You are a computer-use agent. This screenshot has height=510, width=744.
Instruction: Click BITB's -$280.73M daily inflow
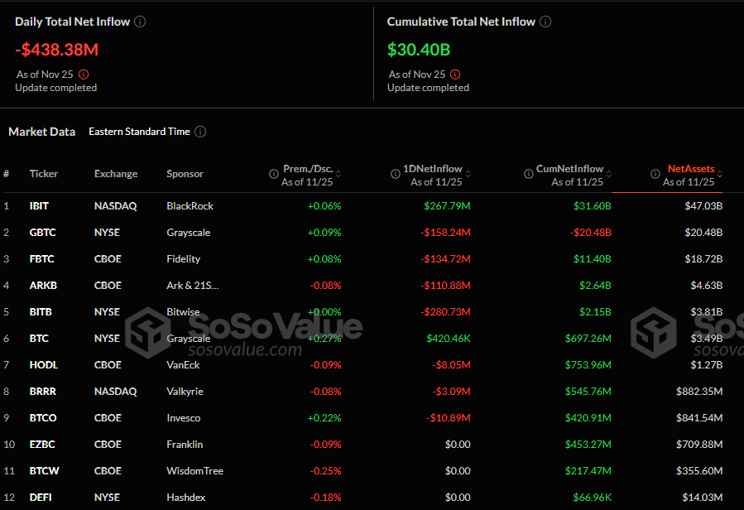[x=445, y=312]
